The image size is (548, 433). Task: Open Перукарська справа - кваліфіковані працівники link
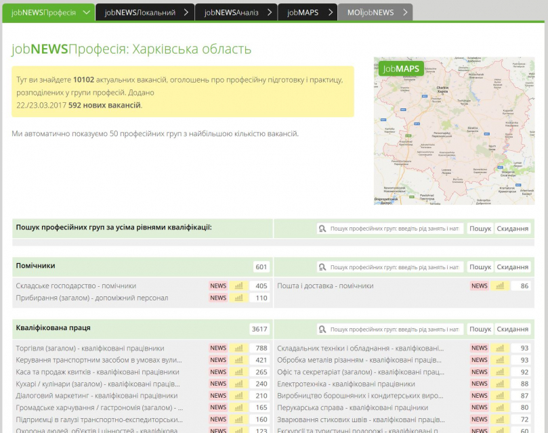point(353,407)
